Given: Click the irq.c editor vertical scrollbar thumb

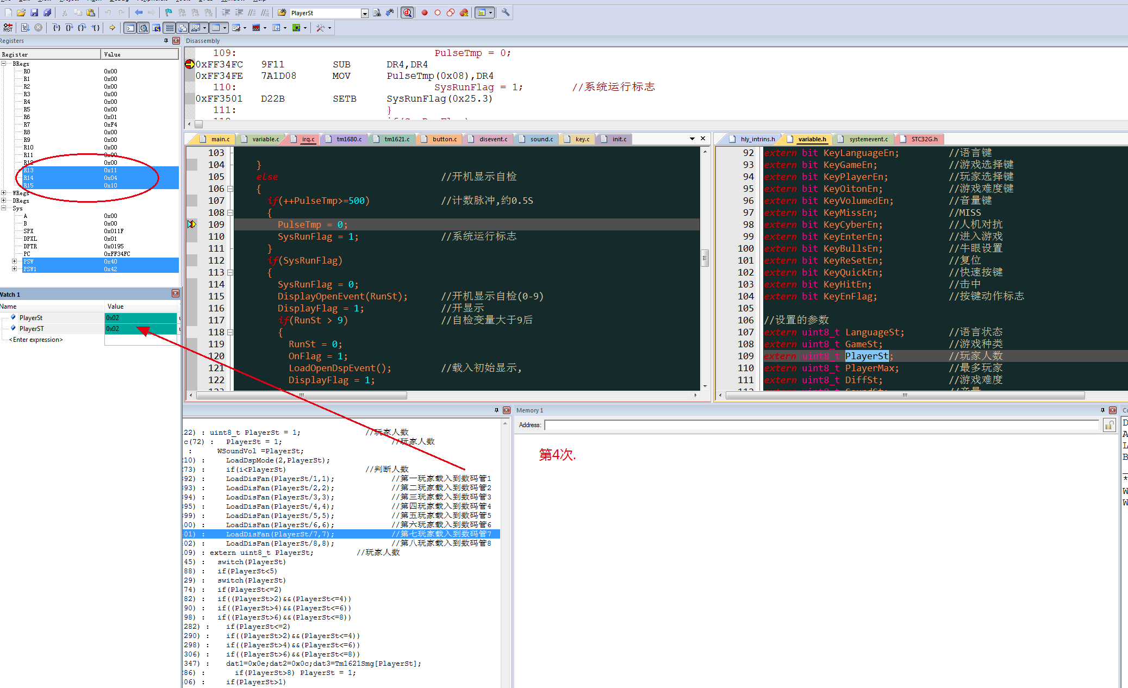Looking at the screenshot, I should (x=705, y=258).
